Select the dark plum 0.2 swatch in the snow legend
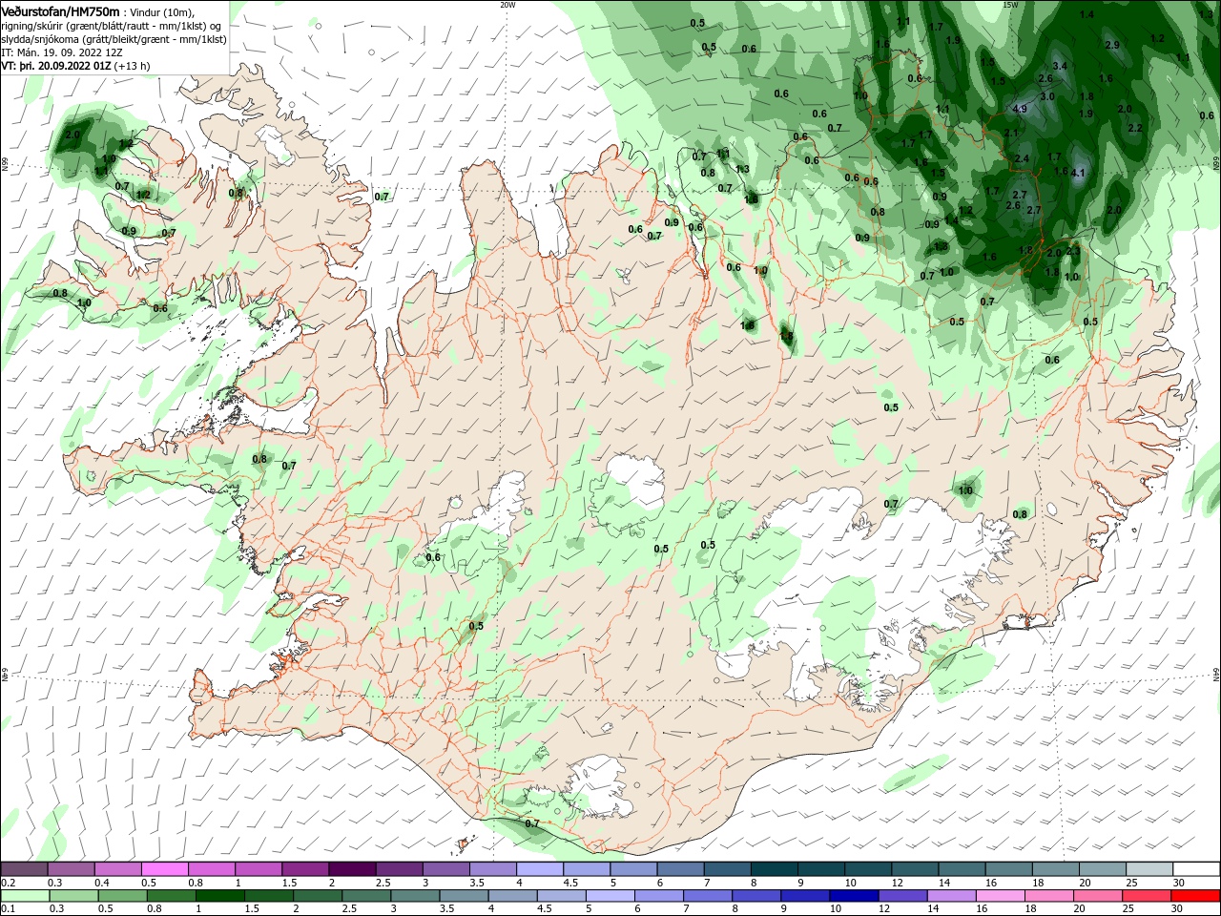The image size is (1221, 916). (24, 869)
